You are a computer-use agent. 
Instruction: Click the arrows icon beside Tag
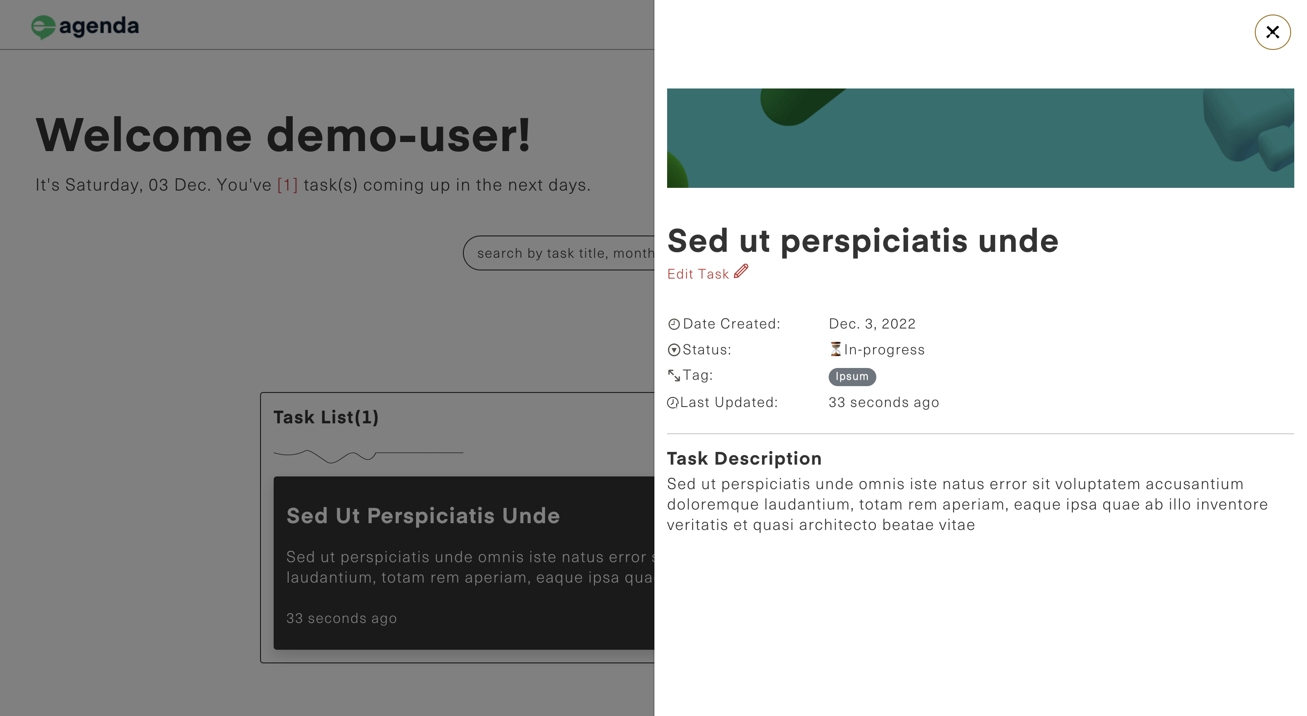point(674,376)
